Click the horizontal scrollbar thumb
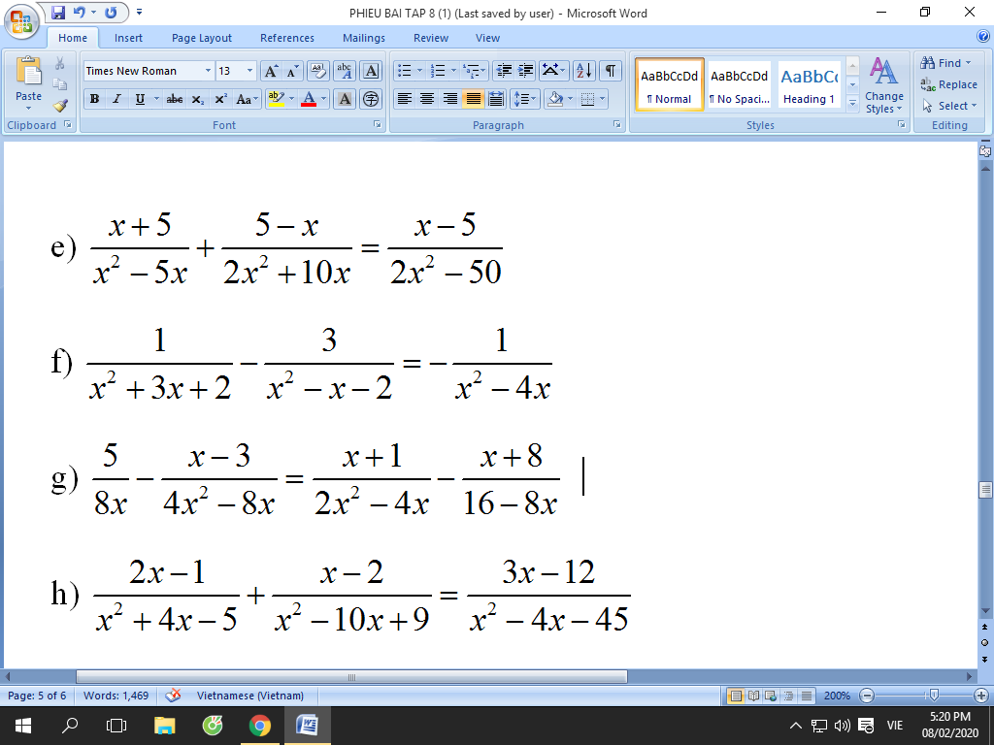Screen dimensions: 994x745 click(351, 676)
